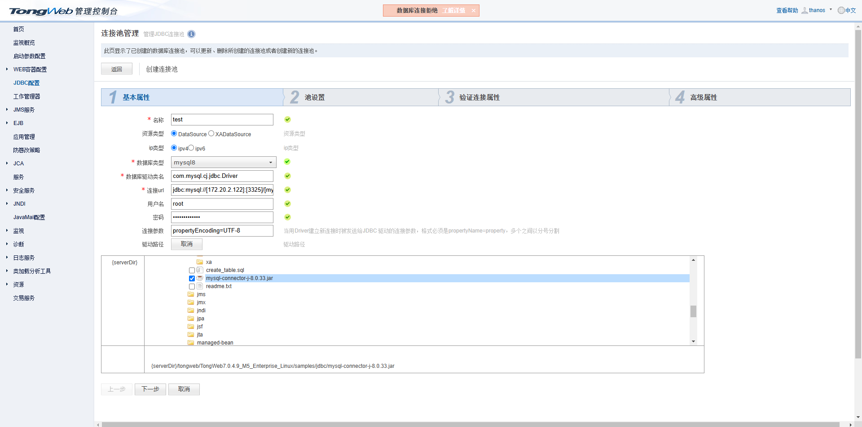Viewport: 862px width, 427px height.
Task: Choose the ipv6 radio button
Action: [191, 148]
